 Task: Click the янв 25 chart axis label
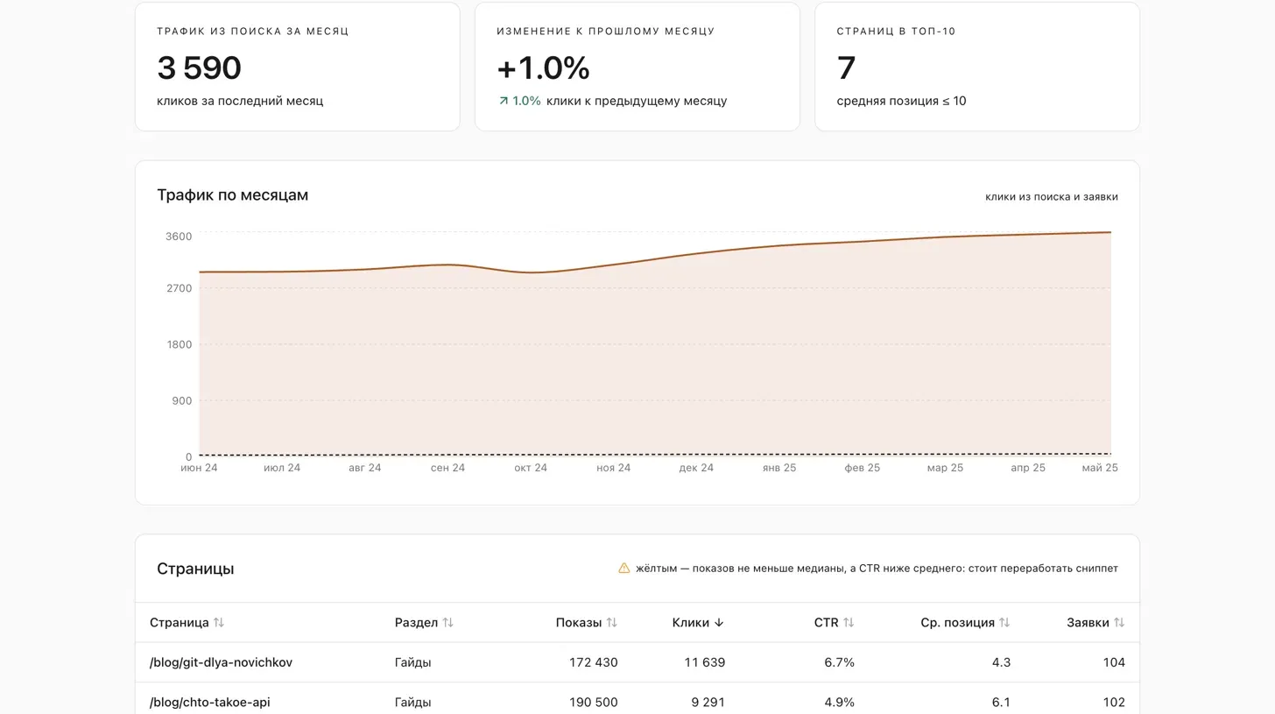779,468
